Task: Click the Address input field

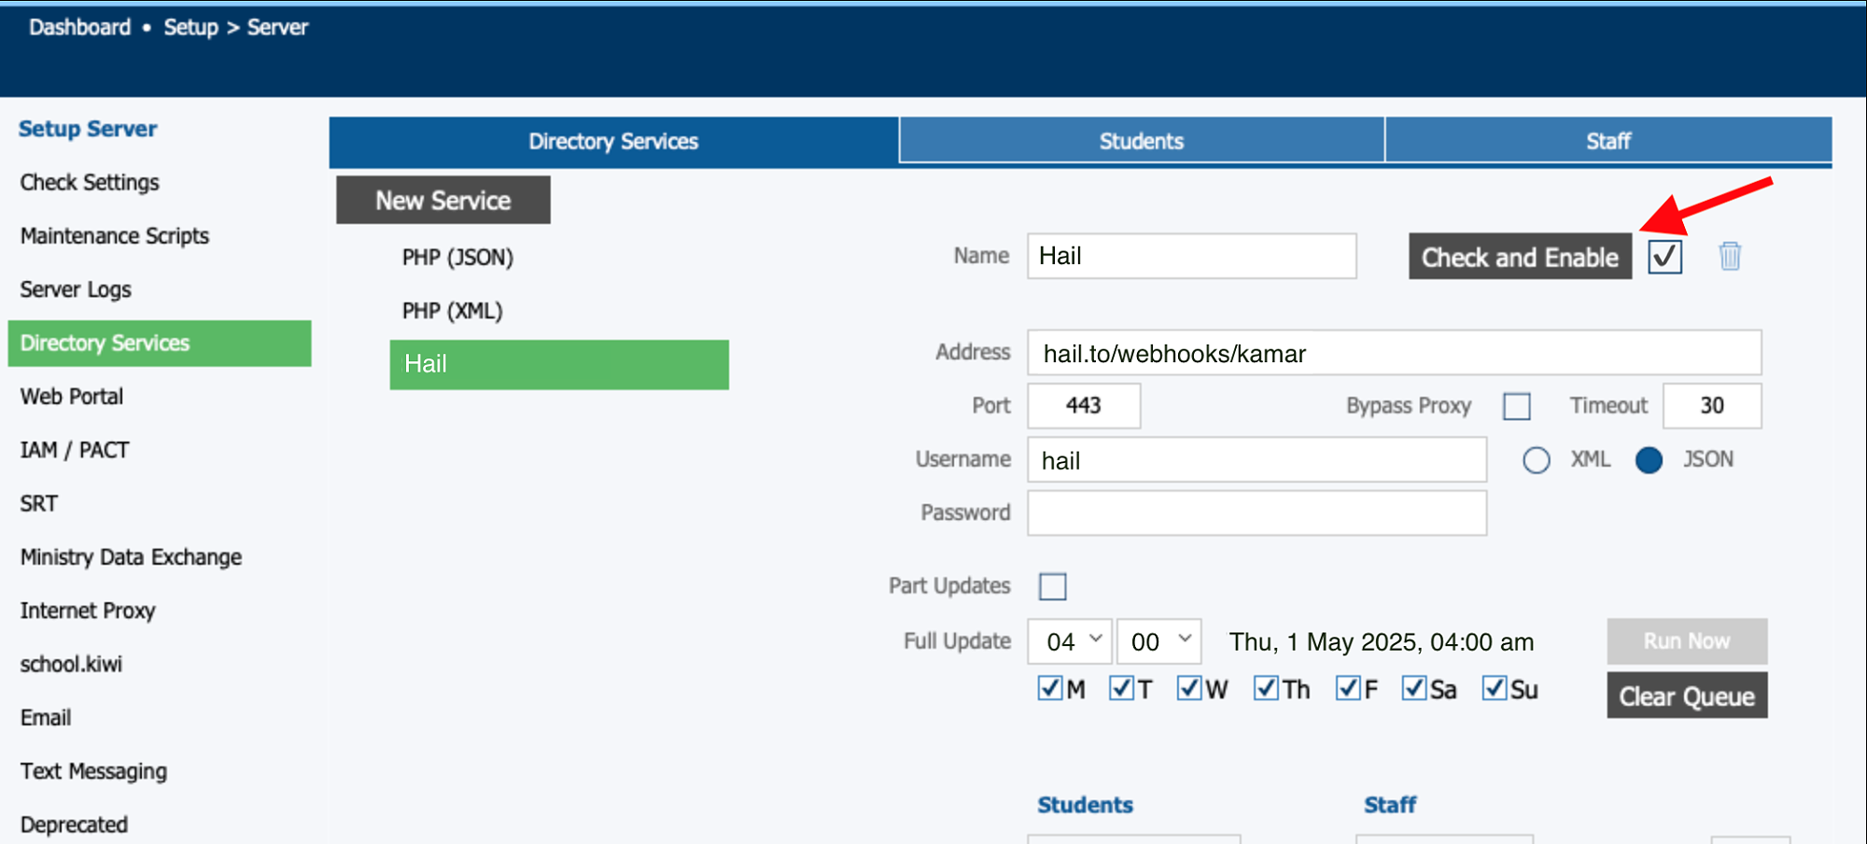Action: coord(1393,354)
